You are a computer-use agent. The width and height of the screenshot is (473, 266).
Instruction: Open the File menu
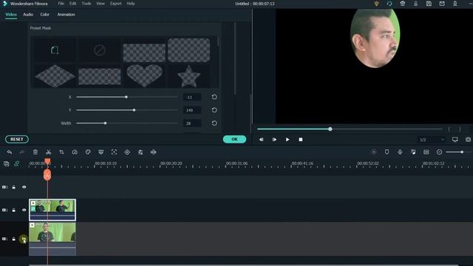click(61, 4)
